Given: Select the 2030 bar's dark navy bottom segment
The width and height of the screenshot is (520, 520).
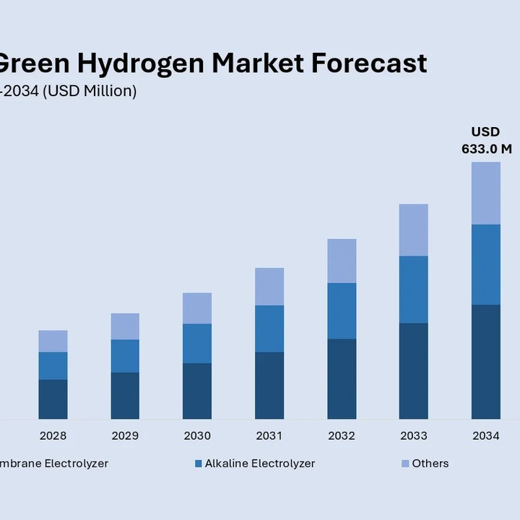Looking at the screenshot, I should coord(197,391).
